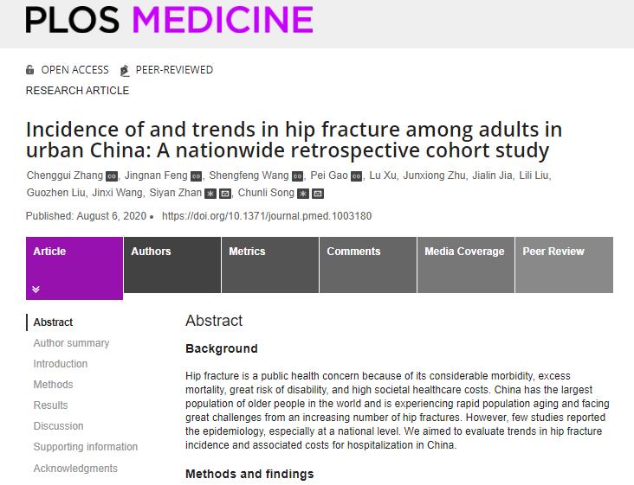The image size is (634, 485).
Task: Open the Peer Review tab
Action: click(x=553, y=252)
